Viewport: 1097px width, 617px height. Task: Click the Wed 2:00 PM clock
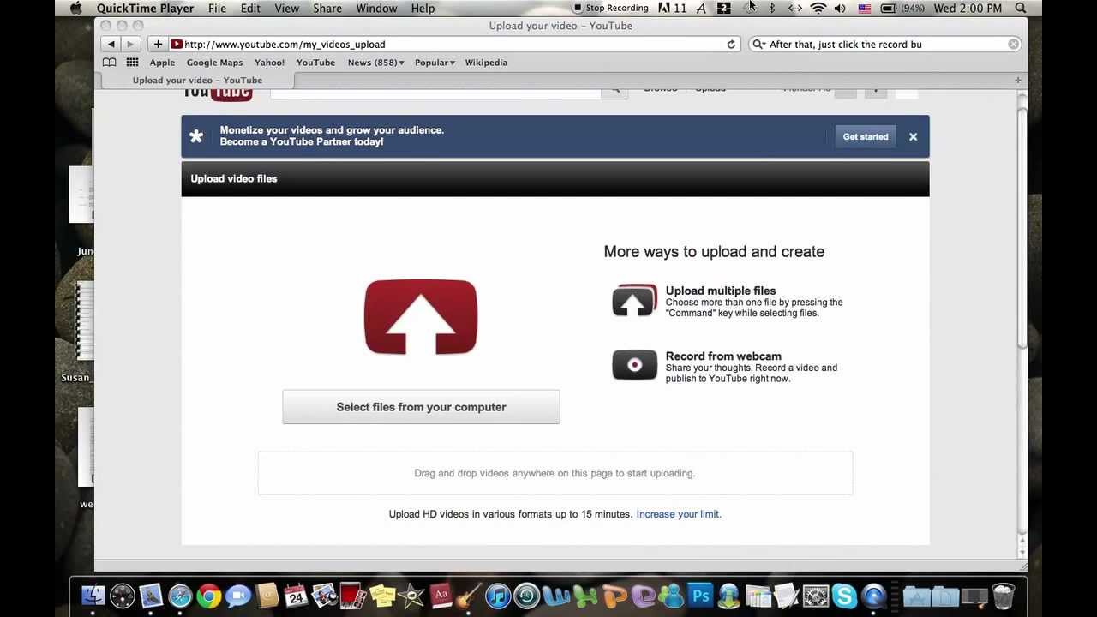click(968, 9)
